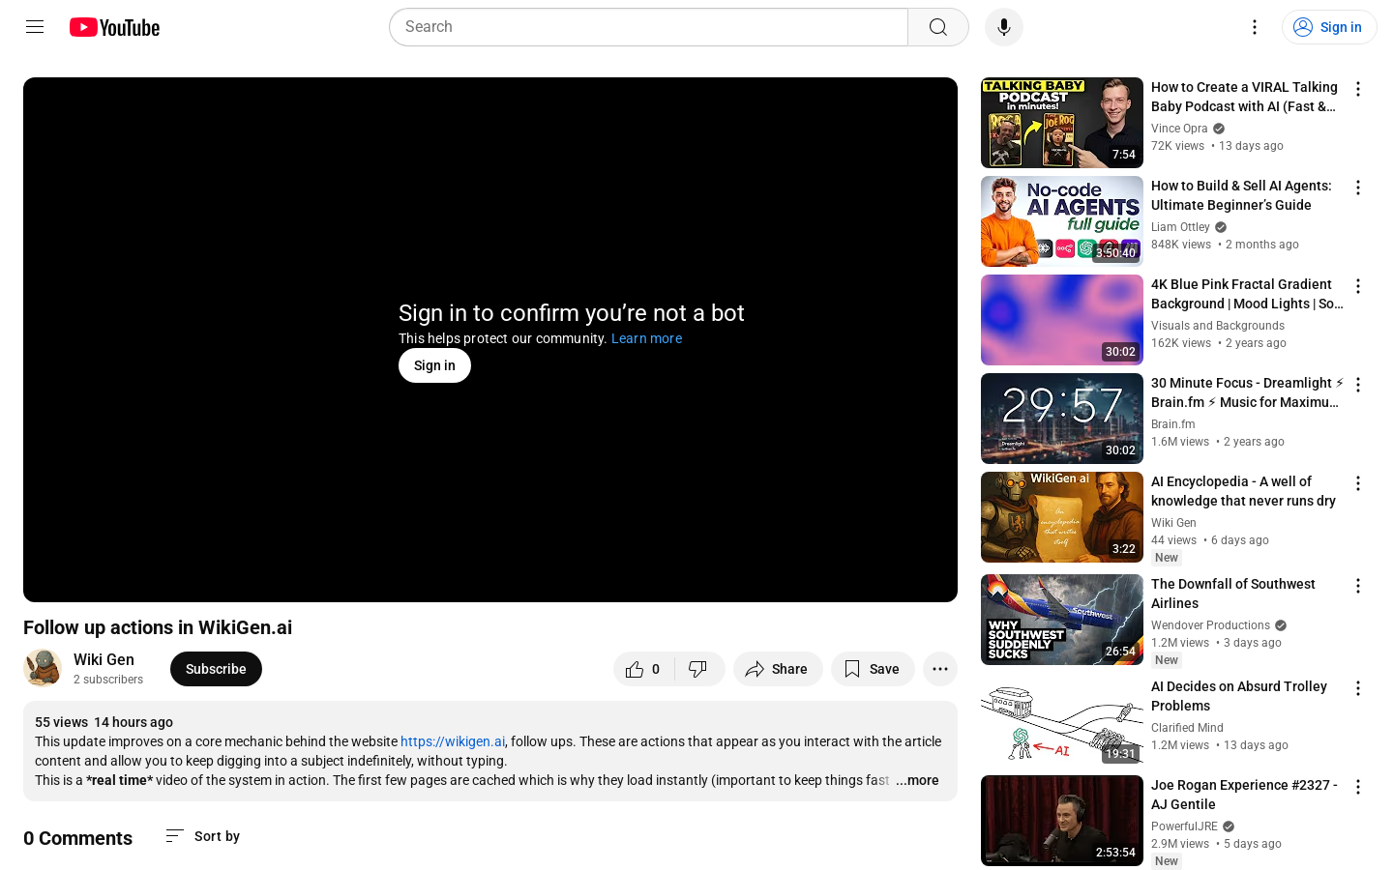This screenshot has width=1393, height=870.
Task: Click Sign in button in the top bar
Action: 1329,27
